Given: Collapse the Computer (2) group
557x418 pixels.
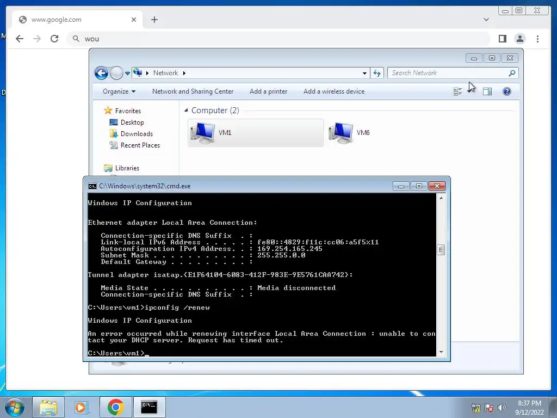Looking at the screenshot, I should (x=186, y=110).
